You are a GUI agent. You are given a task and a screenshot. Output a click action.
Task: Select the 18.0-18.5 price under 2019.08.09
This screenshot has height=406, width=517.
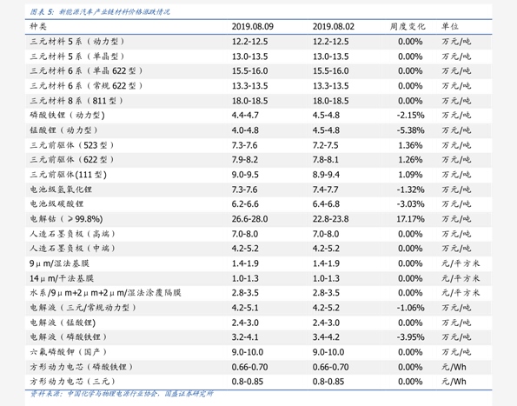249,101
